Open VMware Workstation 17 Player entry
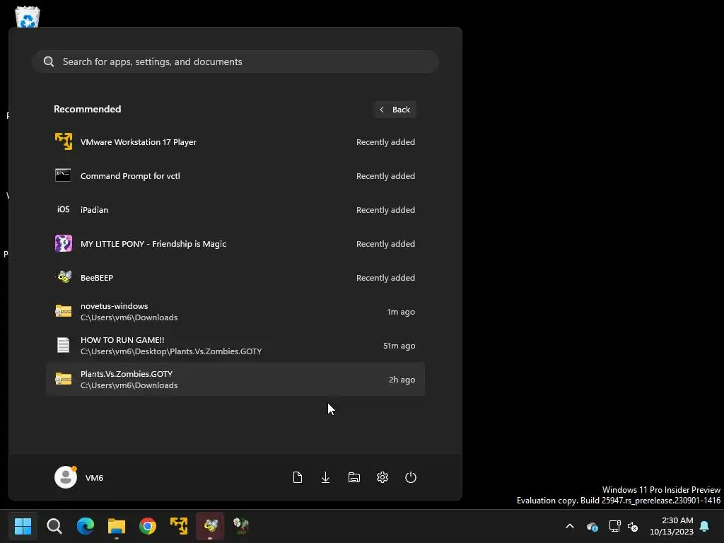 pos(235,141)
